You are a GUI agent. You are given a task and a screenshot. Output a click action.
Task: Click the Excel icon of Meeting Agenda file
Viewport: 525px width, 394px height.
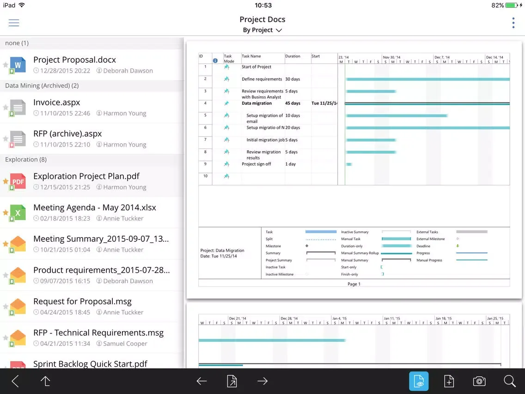18,213
